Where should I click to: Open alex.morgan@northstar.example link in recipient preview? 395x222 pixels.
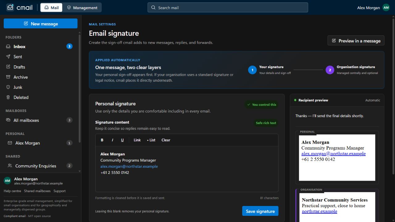[x=333, y=154]
